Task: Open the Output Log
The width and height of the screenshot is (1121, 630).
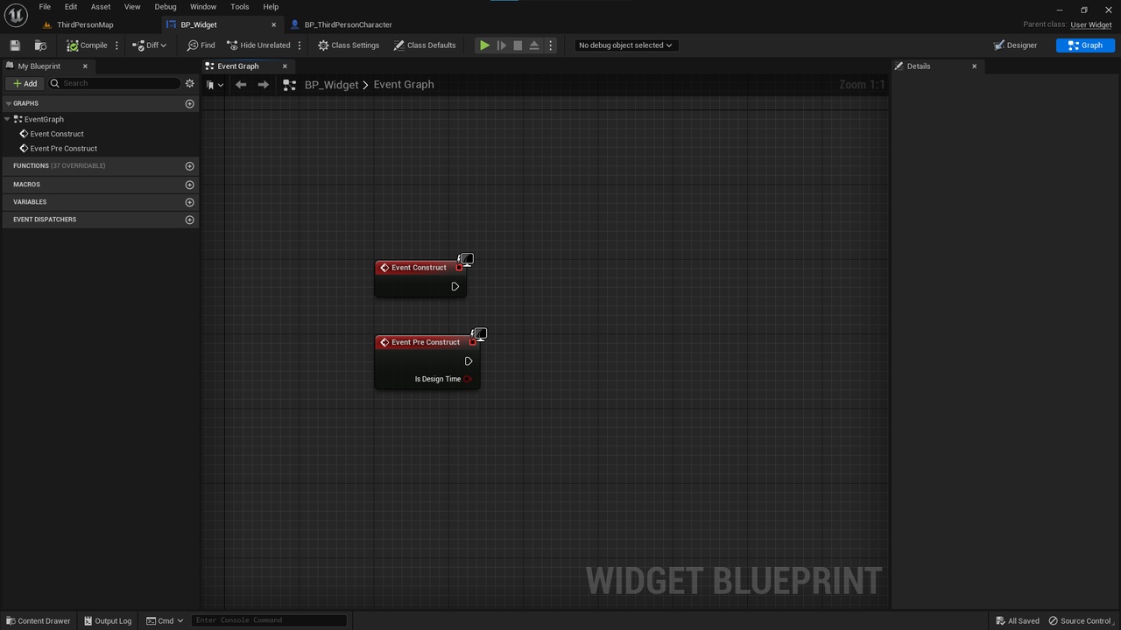Action: [x=108, y=621]
